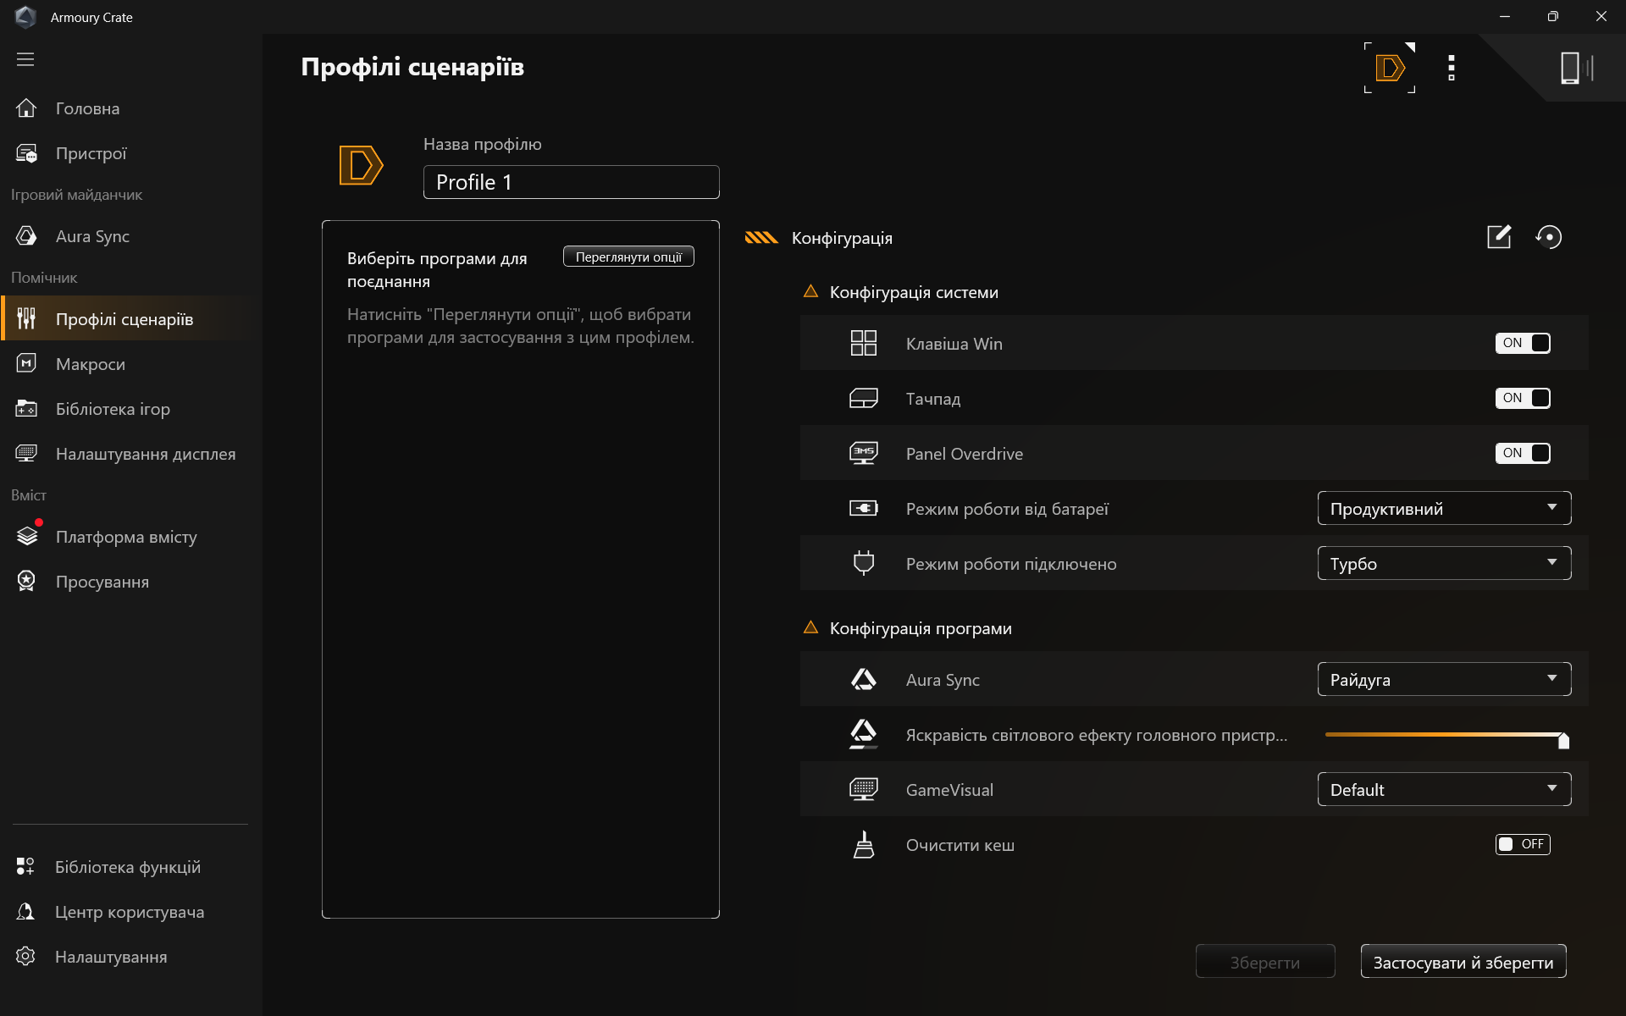Open the Режим роботи від батареї dropdown

pyautogui.click(x=1443, y=508)
